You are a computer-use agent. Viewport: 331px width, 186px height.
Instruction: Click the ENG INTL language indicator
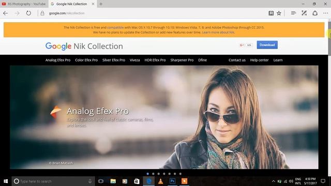(x=298, y=181)
